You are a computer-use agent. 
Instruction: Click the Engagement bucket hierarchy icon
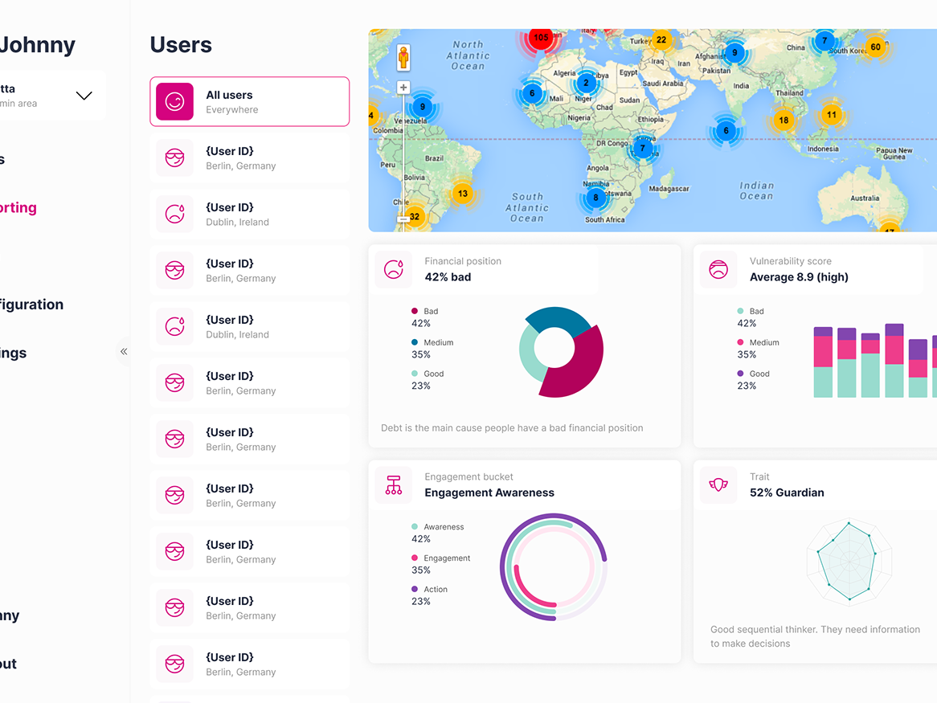(x=394, y=484)
